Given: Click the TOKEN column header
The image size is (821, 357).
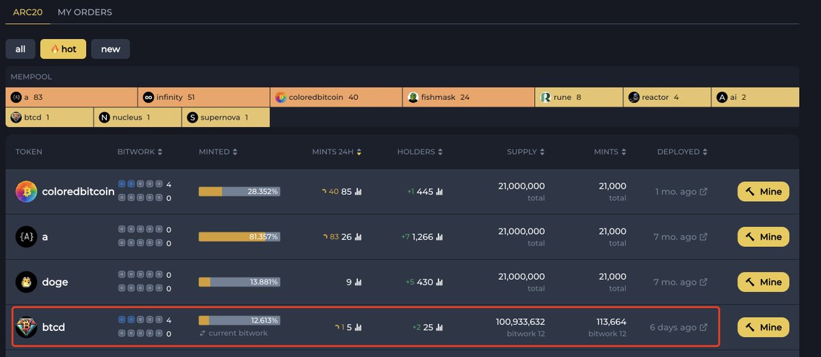Looking at the screenshot, I should (x=29, y=152).
